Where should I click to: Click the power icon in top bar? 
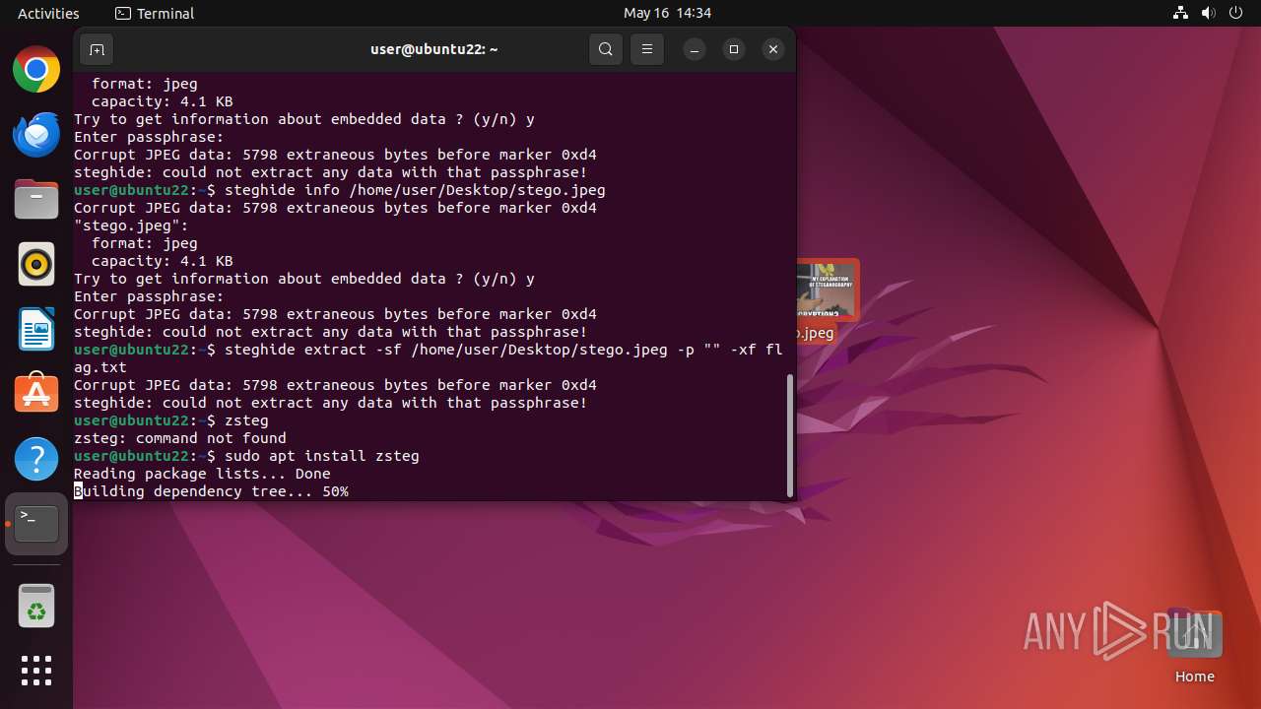pos(1236,13)
